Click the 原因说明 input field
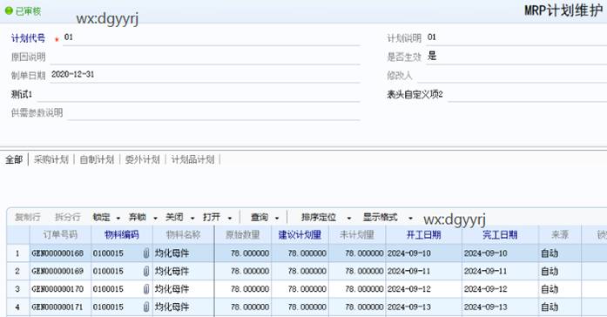Image resolution: width=607 pixels, height=317 pixels. 205,57
